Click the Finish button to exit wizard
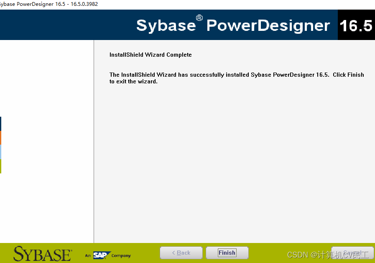The image size is (375, 263). click(x=227, y=253)
